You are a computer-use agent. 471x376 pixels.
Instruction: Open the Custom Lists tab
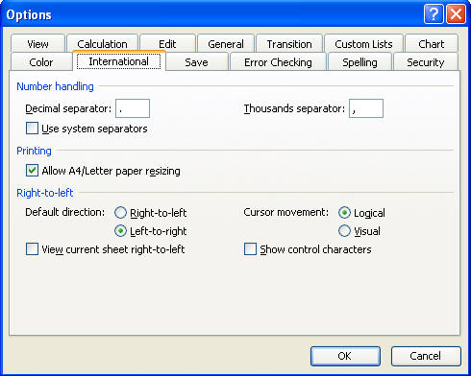pos(363,44)
